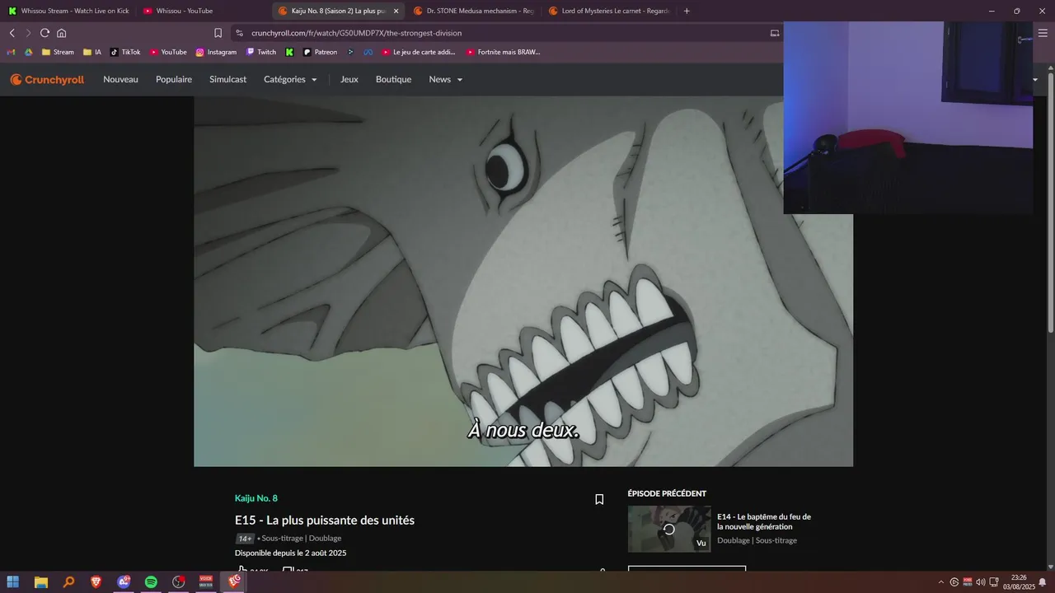Open the Nouveau menu item
This screenshot has height=593, width=1055.
pyautogui.click(x=120, y=80)
